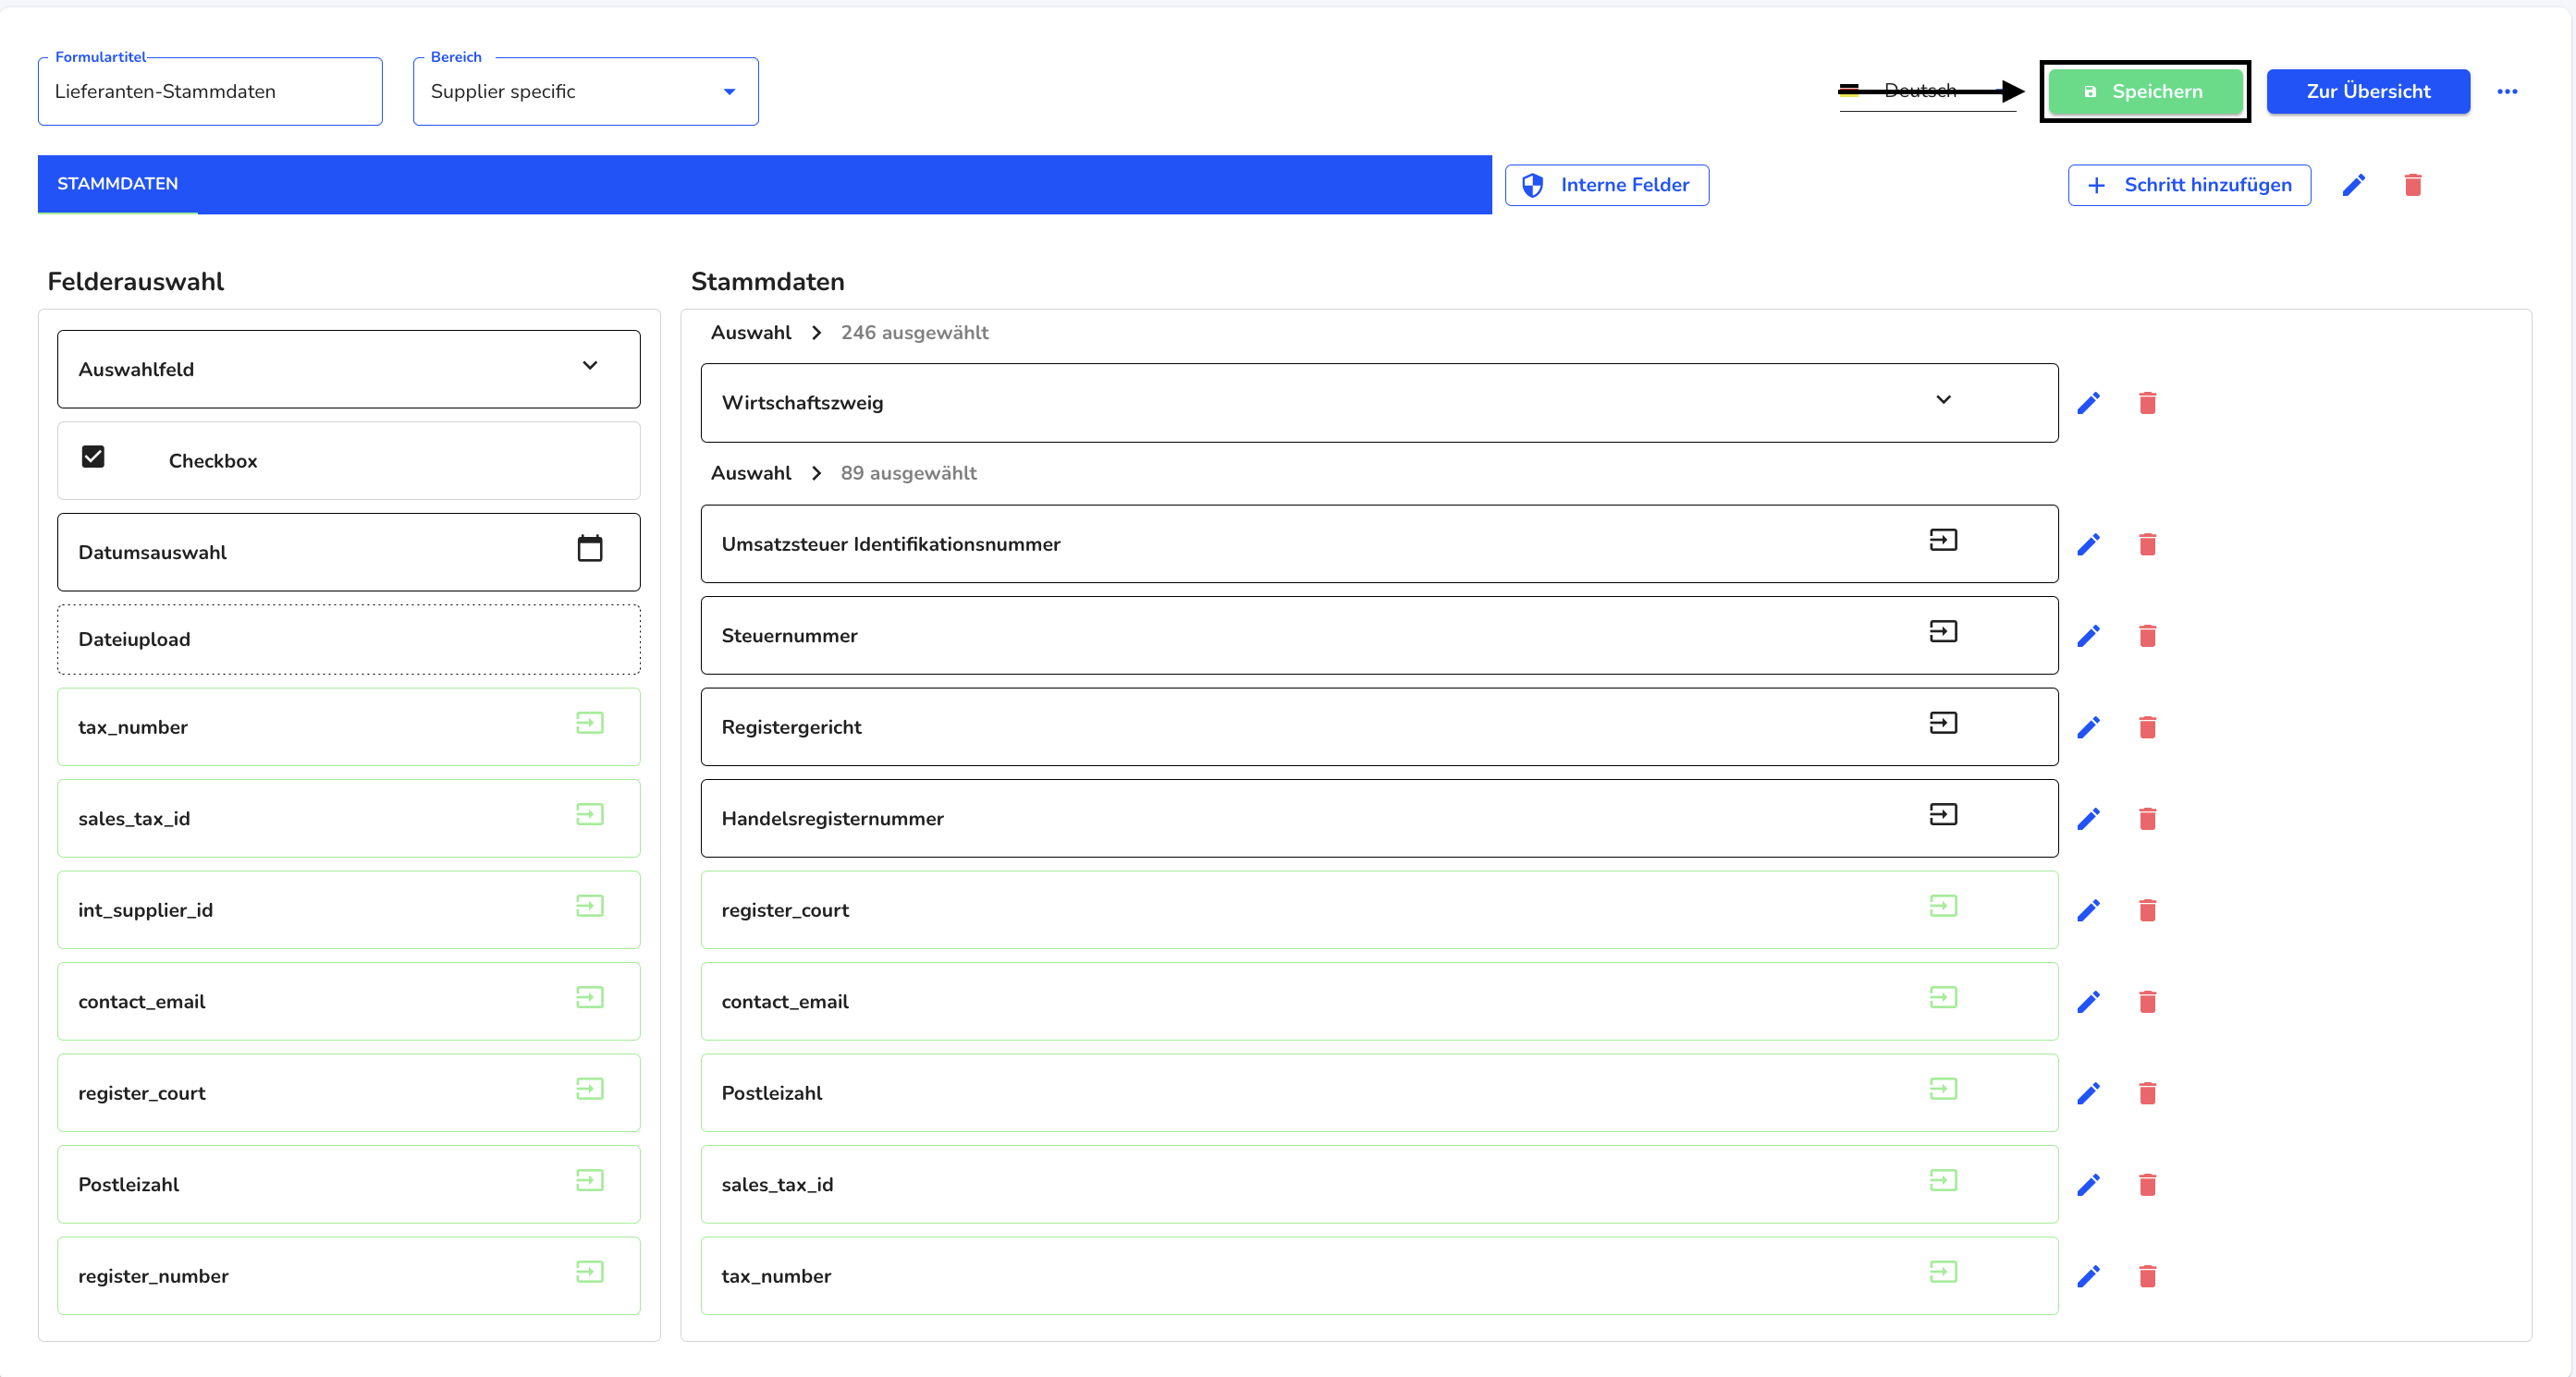The width and height of the screenshot is (2576, 1377).
Task: Click input icon in register_number row
Action: click(590, 1272)
